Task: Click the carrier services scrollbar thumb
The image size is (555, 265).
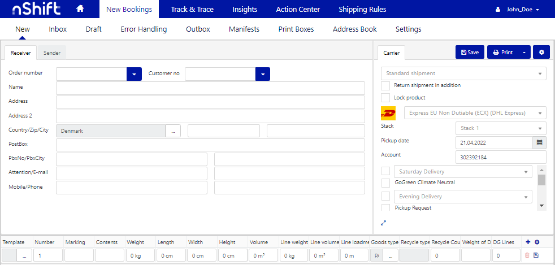Action: 541,180
